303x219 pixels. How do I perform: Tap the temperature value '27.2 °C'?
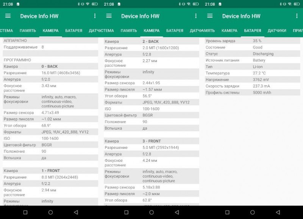(259, 73)
